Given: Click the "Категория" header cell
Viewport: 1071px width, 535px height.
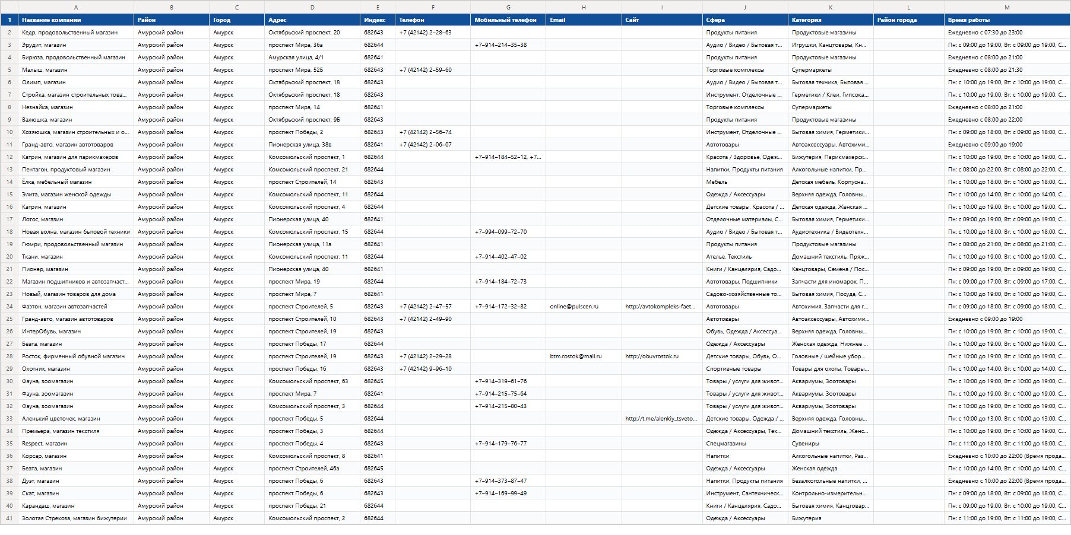Looking at the screenshot, I should [x=831, y=20].
